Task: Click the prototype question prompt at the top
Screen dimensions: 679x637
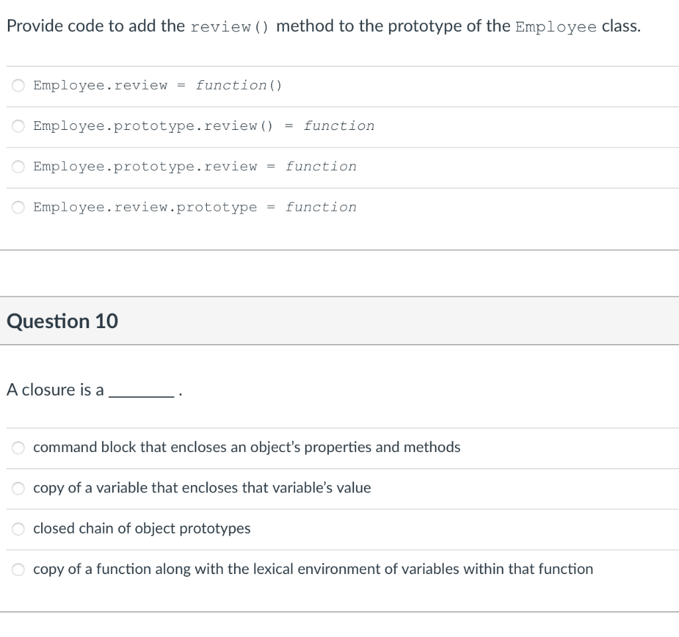Action: coord(323,26)
